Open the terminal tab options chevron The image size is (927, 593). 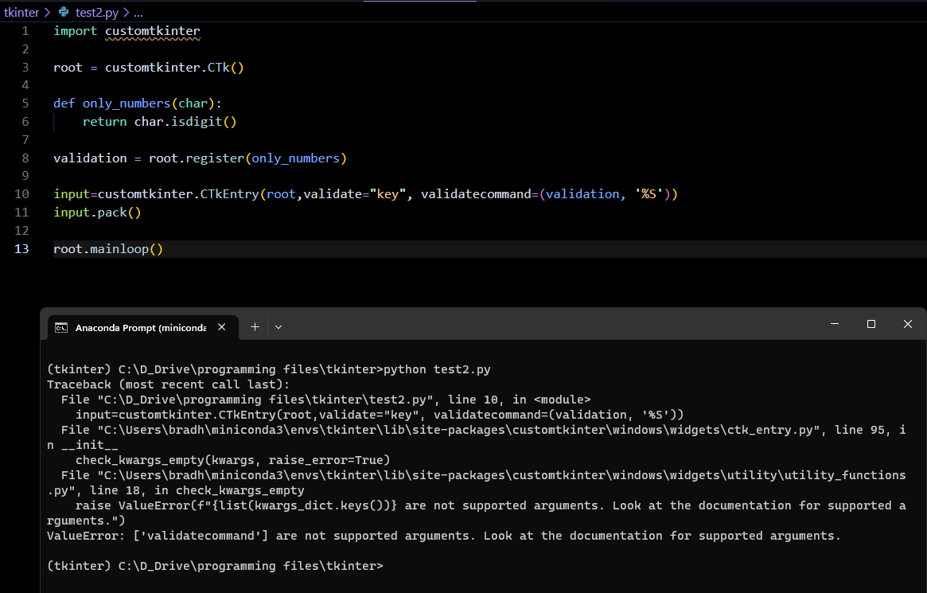pos(278,326)
